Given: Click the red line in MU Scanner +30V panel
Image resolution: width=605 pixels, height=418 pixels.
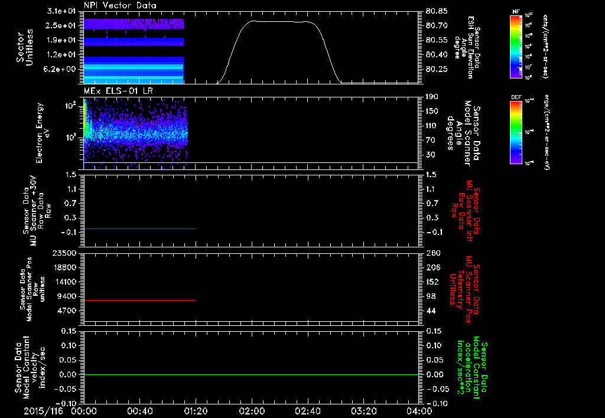Looking at the screenshot, I should (x=139, y=228).
